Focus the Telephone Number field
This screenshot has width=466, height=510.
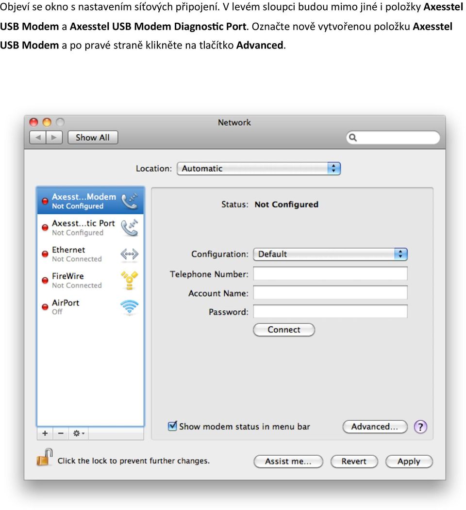tap(330, 273)
